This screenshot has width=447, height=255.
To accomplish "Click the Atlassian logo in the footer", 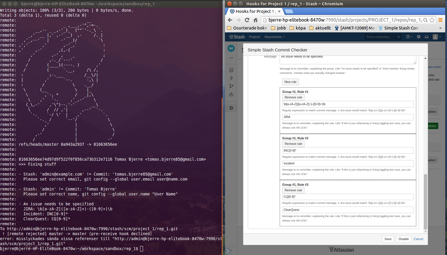I will 341,250.
